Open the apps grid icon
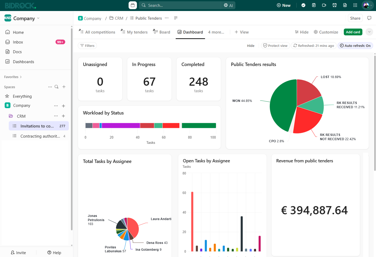The width and height of the screenshot is (376, 257). click(x=355, y=5)
